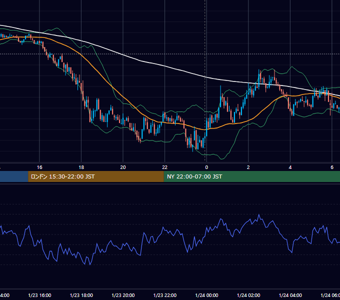Click the "1/23 16:00" timestamp on bottom axis
This screenshot has height=300, width=340.
(39, 295)
